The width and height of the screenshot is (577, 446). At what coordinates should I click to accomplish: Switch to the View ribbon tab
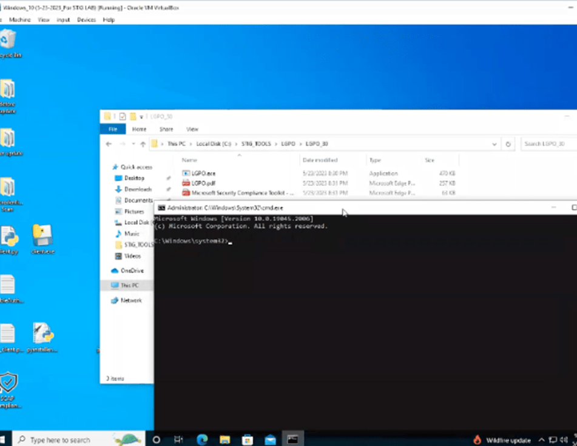point(192,129)
